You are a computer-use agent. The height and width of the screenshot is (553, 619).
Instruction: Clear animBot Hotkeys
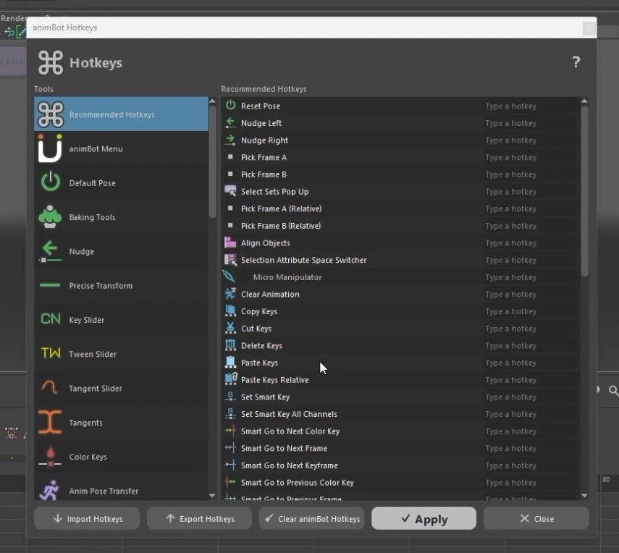pyautogui.click(x=311, y=518)
